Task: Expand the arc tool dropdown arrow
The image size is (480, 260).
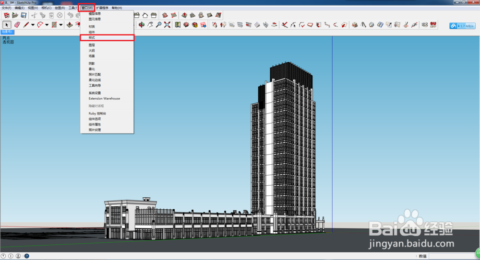Action: (x=47, y=25)
